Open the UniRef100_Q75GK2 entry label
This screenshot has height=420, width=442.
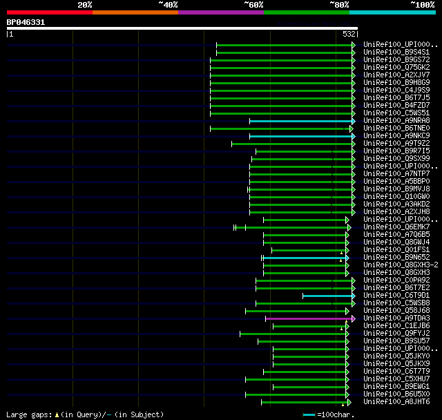coord(396,68)
